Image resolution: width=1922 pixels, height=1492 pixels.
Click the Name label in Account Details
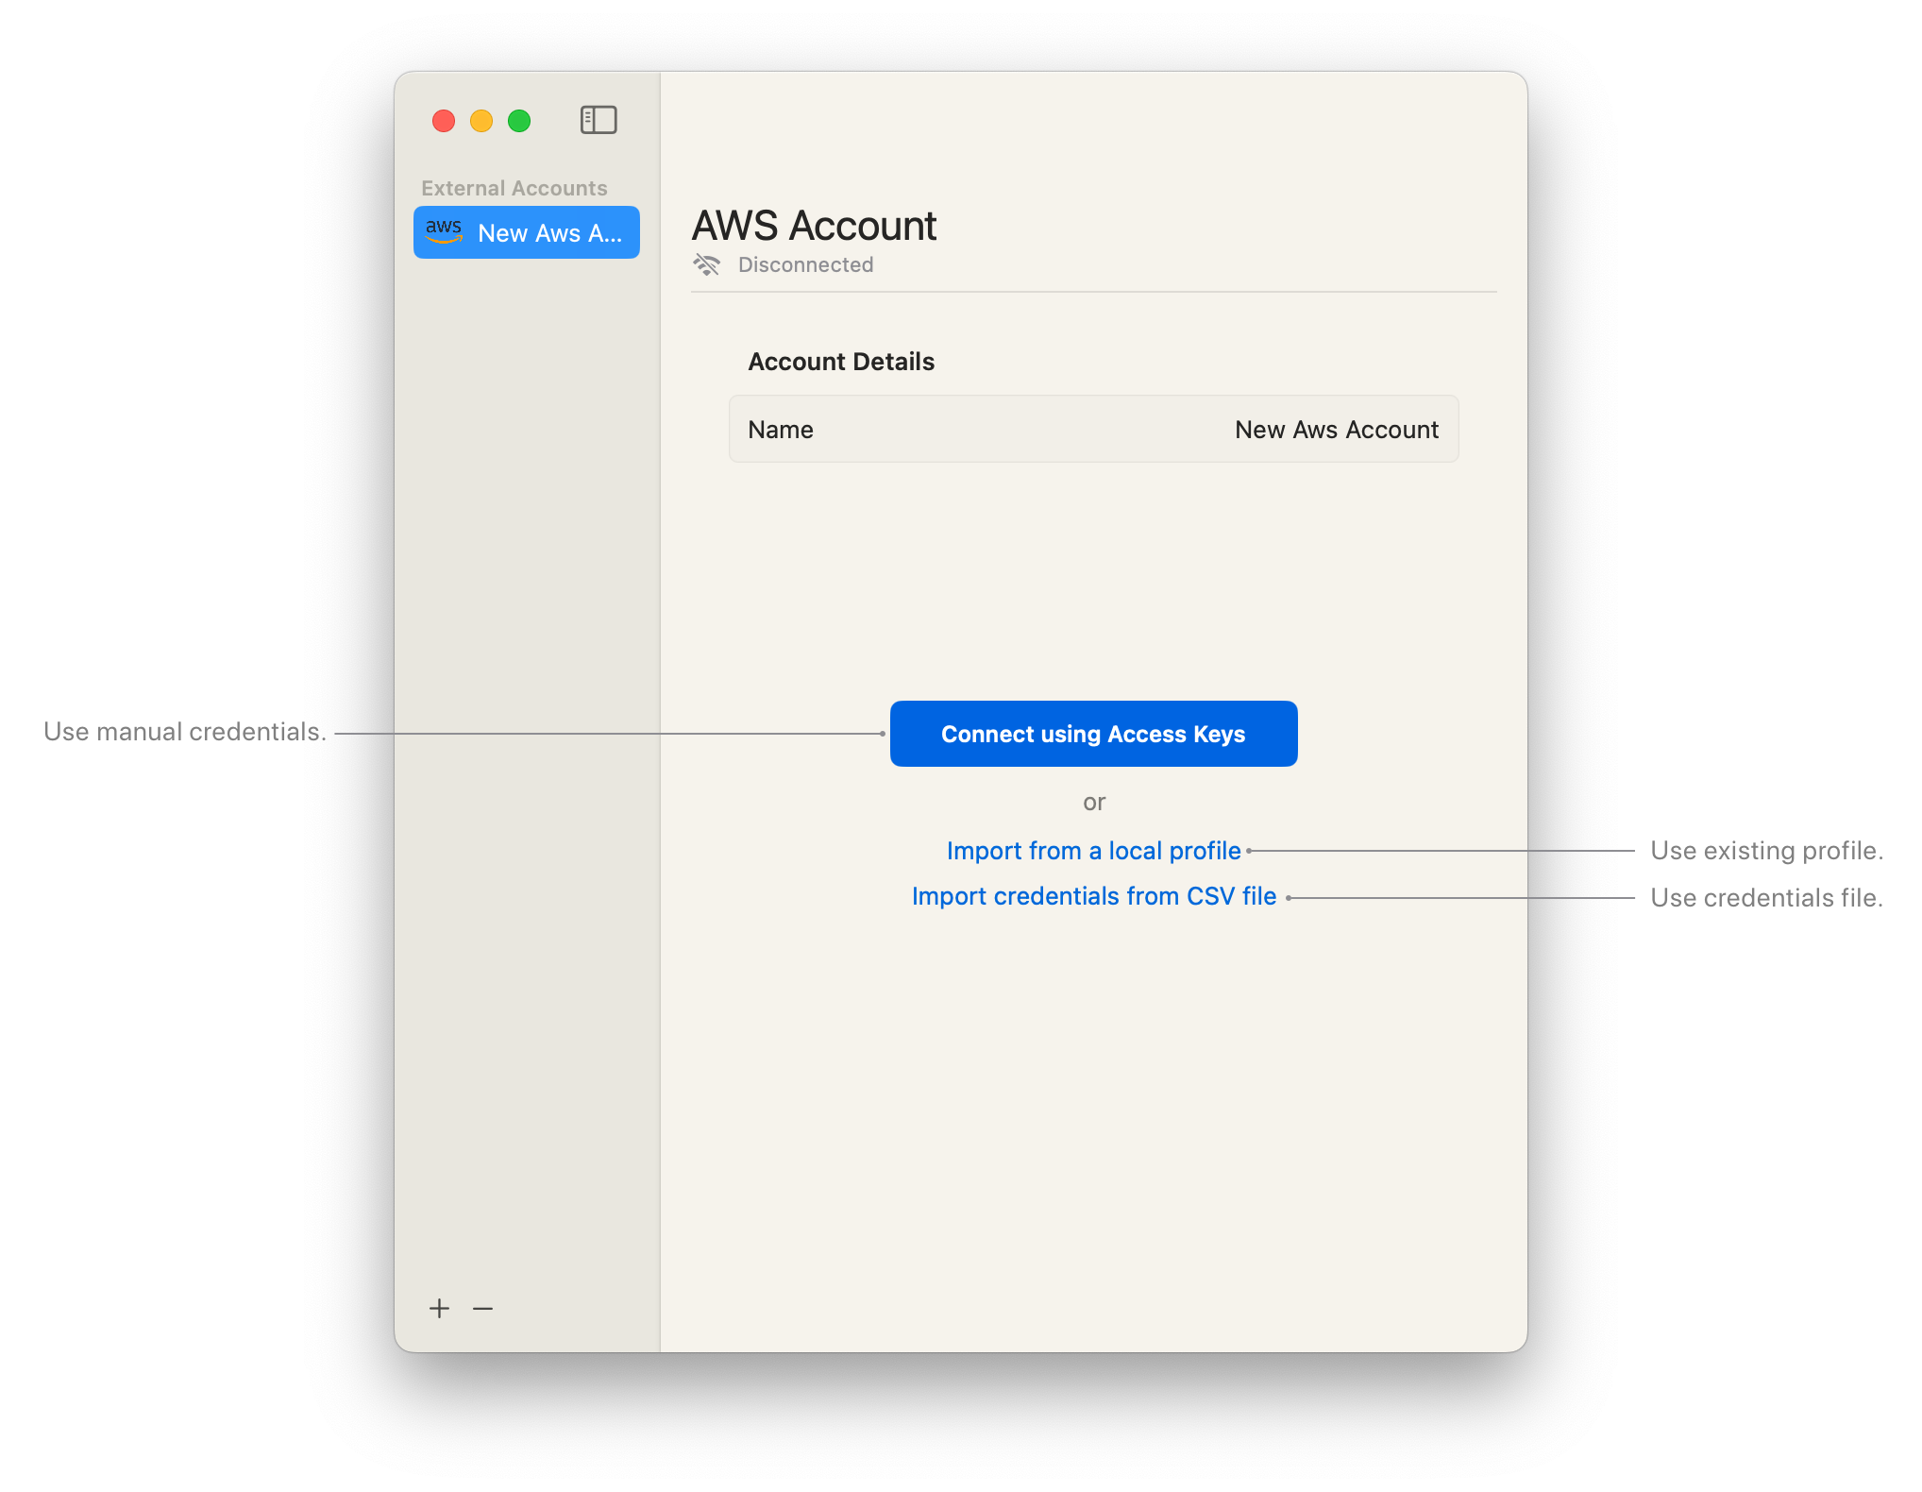click(780, 430)
